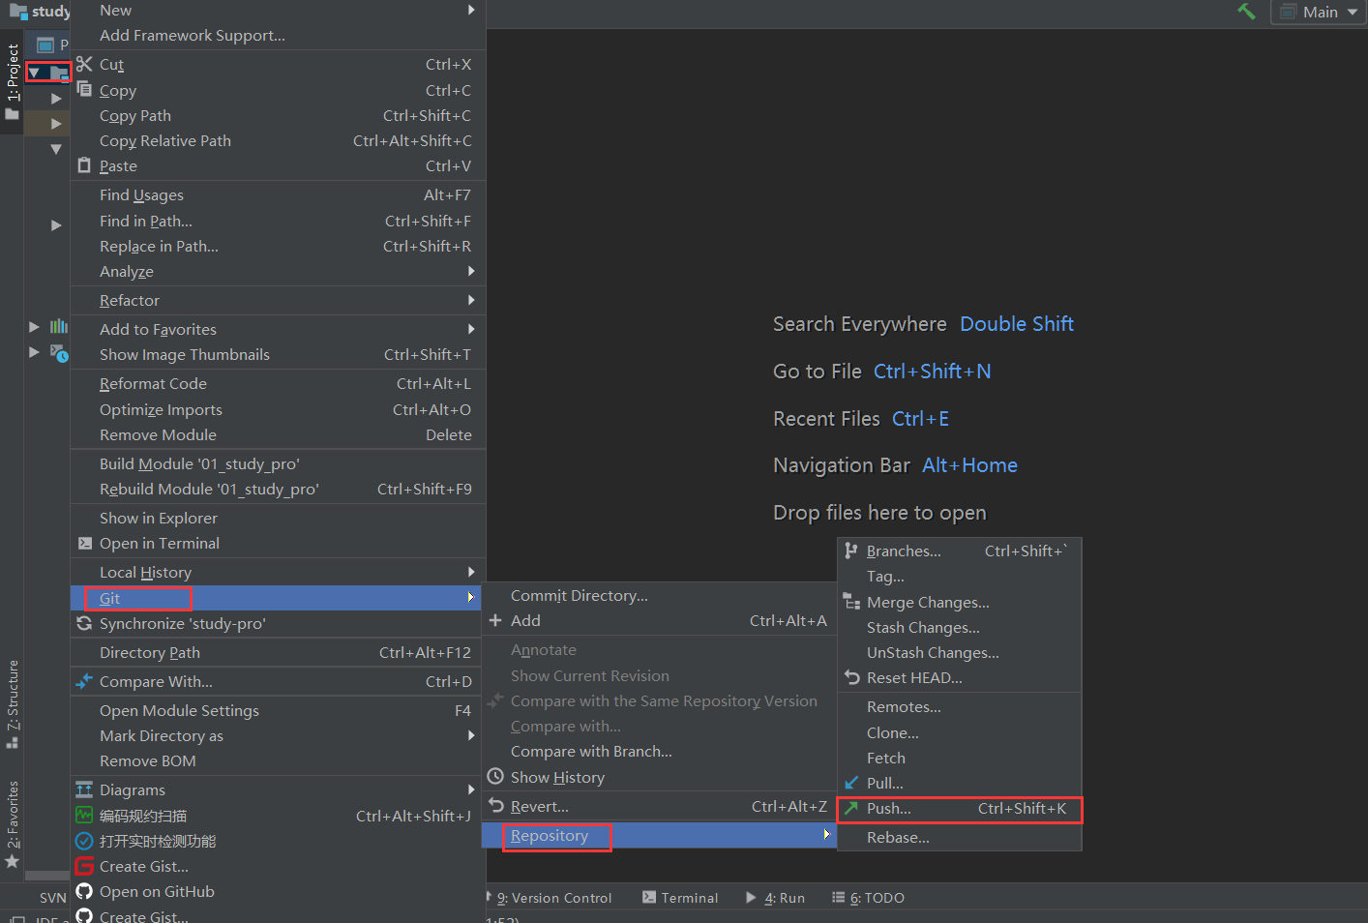
Task: Open the Main run configuration dropdown
Action: tap(1319, 12)
